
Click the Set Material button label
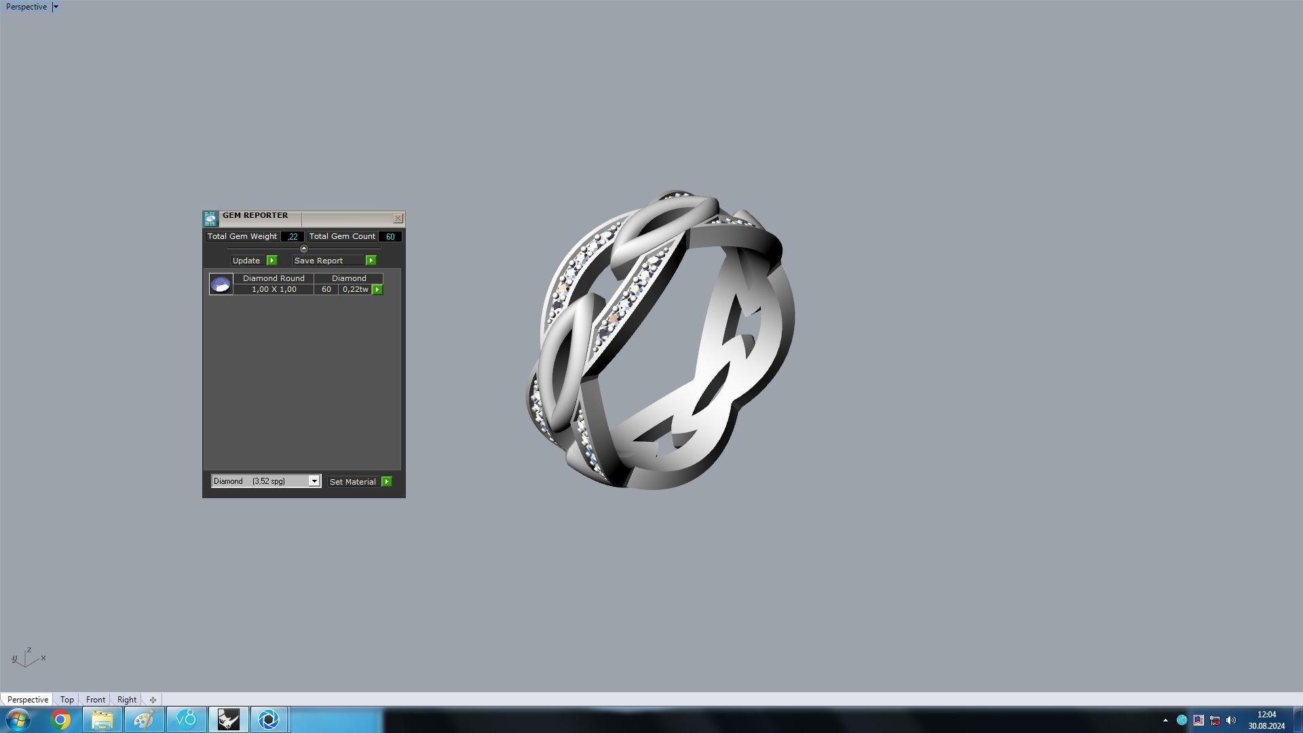coord(353,482)
